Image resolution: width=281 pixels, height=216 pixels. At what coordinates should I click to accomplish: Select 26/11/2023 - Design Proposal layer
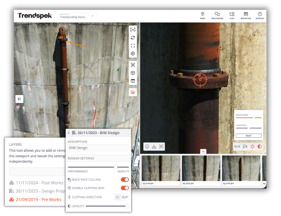[37, 191]
